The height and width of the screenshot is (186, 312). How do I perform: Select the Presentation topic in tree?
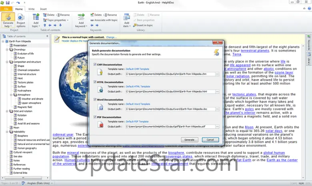click(20, 46)
